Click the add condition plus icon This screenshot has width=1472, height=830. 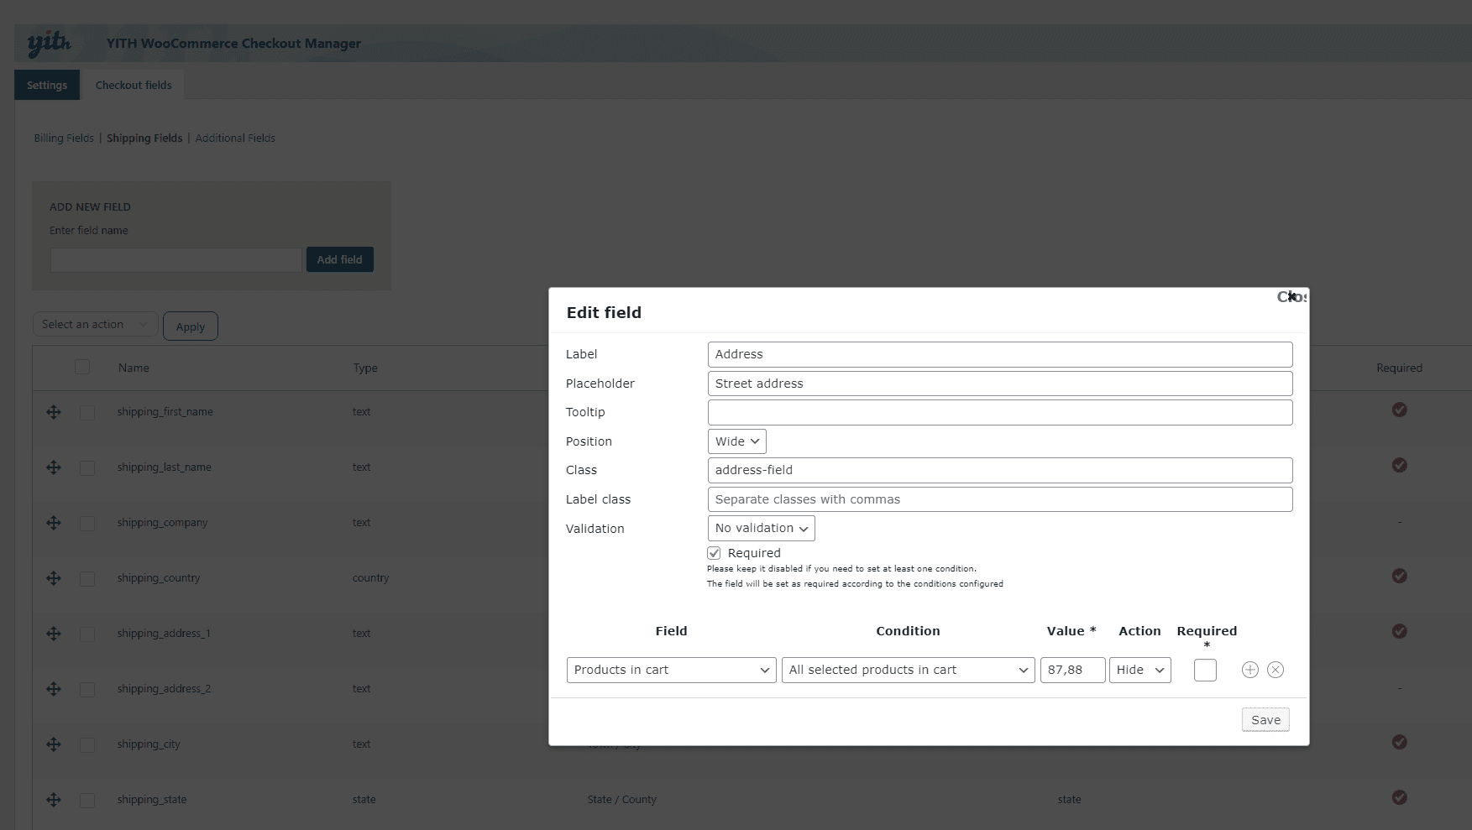click(x=1249, y=670)
